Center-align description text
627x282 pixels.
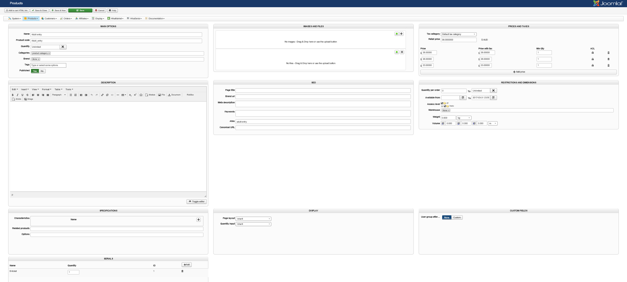(x=38, y=95)
